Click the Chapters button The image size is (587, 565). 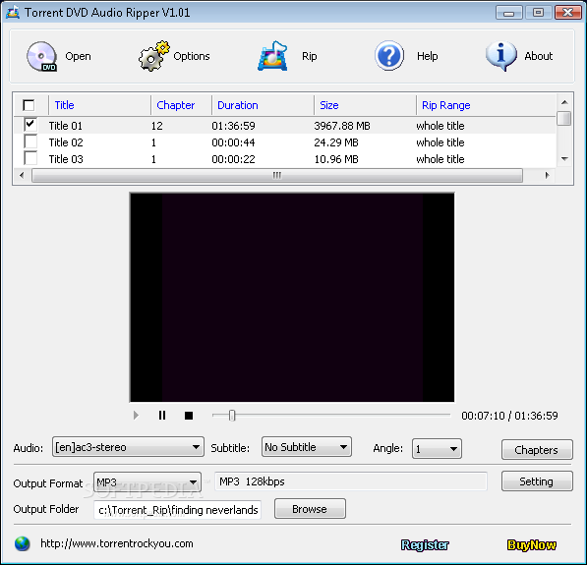(537, 449)
